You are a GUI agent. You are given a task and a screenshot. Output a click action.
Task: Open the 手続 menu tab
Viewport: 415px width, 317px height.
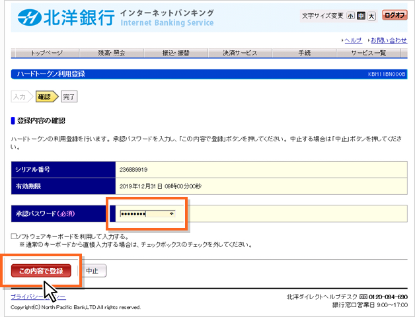(304, 53)
